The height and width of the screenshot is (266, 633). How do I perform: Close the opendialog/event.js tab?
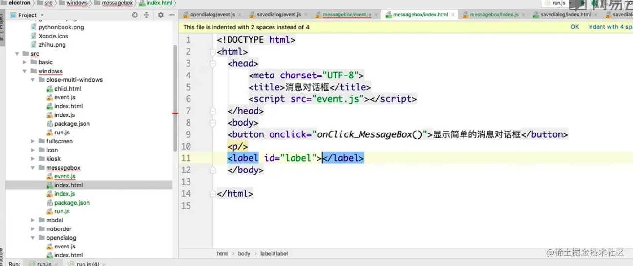click(x=240, y=15)
